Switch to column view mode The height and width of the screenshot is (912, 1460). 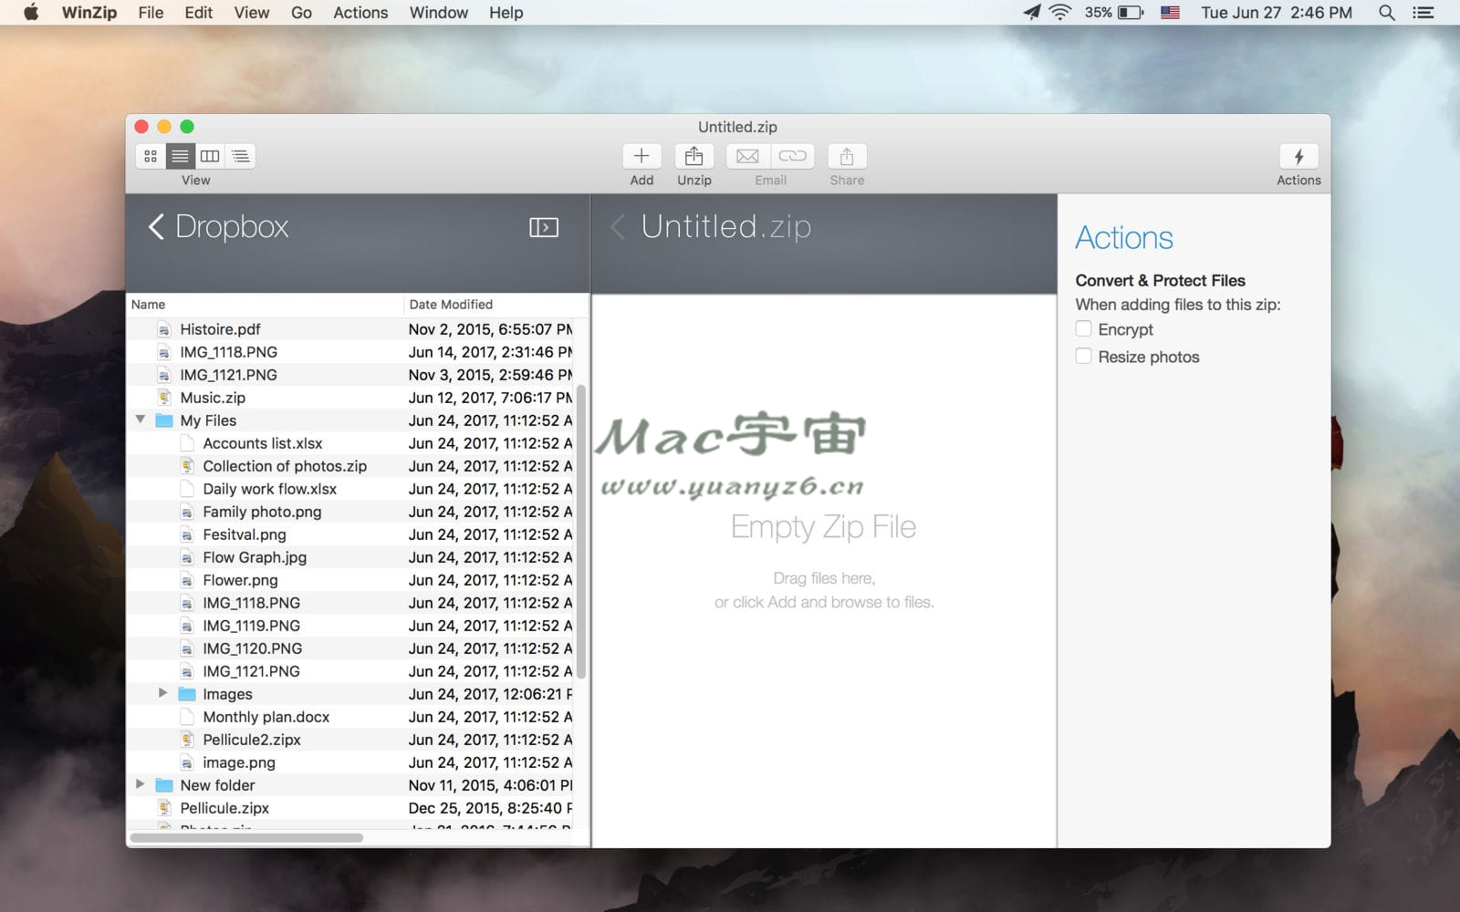point(210,156)
